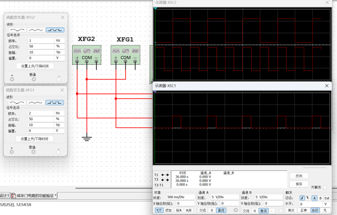Click XFG1 duty cycle input field
Screen dimensions: 337x215
[x=41, y=119]
